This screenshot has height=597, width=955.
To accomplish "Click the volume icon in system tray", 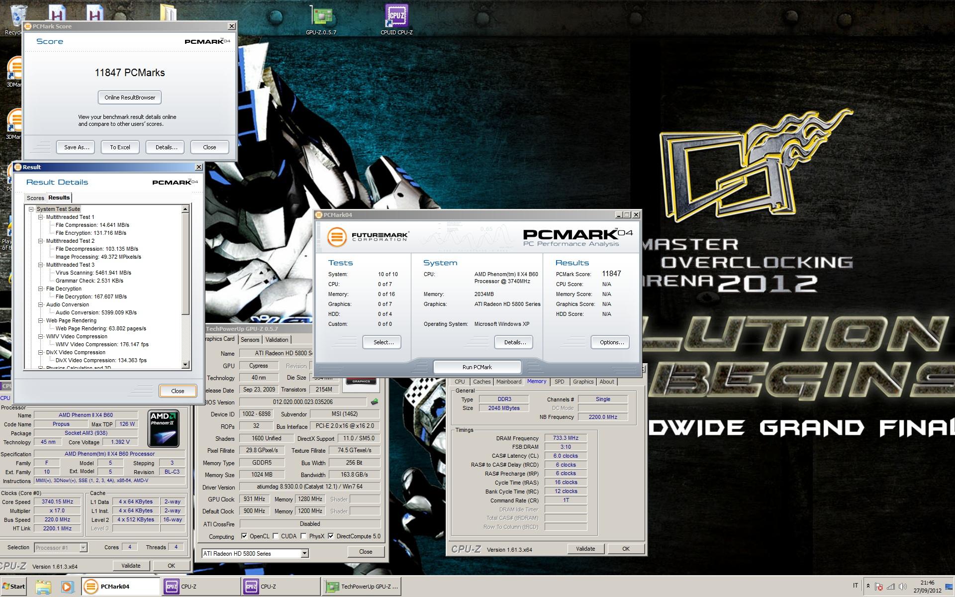I will pyautogui.click(x=903, y=587).
